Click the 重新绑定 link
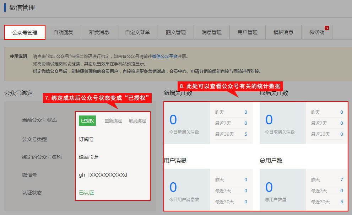This screenshot has height=215, width=352. pos(113,121)
